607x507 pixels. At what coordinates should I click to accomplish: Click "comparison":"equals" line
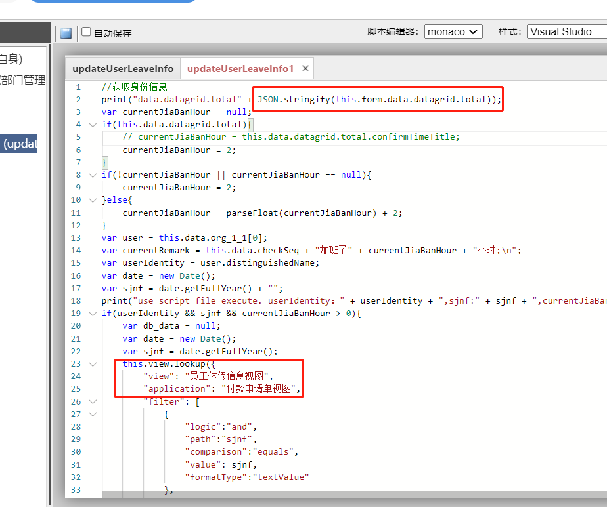241,451
